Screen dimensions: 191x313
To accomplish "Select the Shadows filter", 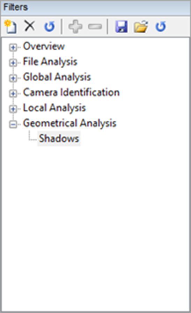I will coord(59,138).
